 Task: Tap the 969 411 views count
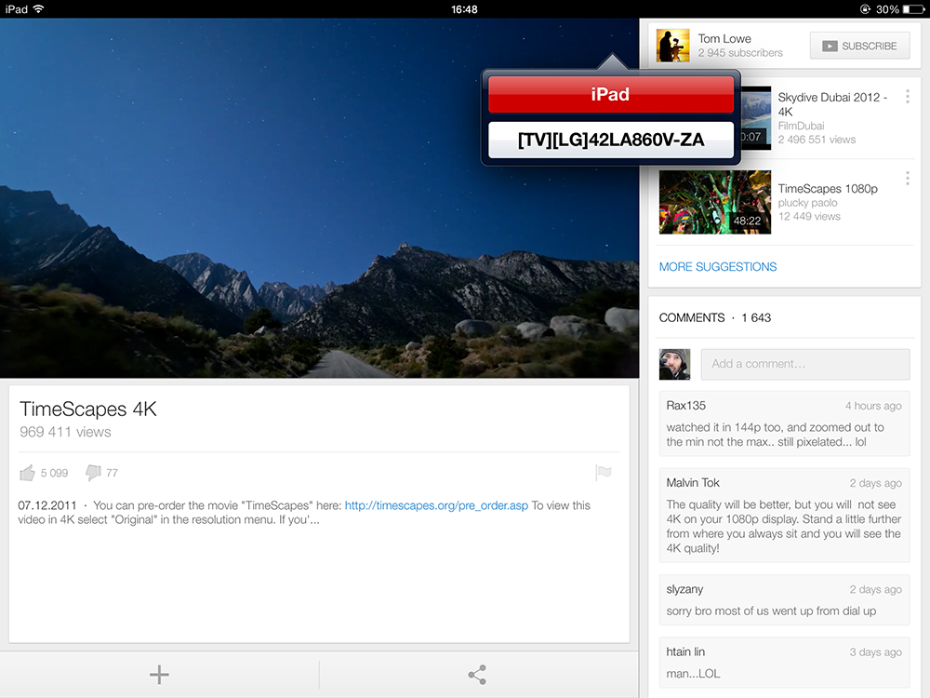[x=65, y=432]
